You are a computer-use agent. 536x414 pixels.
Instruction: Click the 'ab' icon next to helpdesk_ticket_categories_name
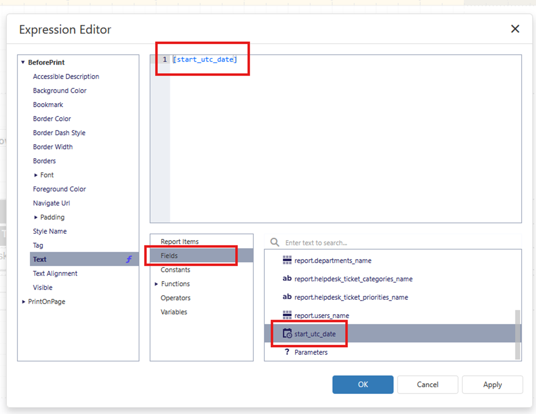[287, 279]
